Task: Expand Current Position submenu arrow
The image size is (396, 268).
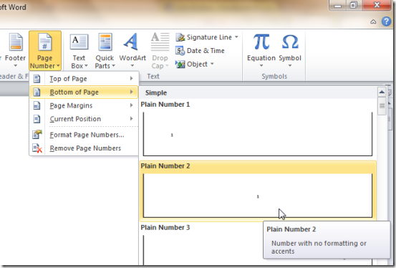Action: (x=132, y=118)
